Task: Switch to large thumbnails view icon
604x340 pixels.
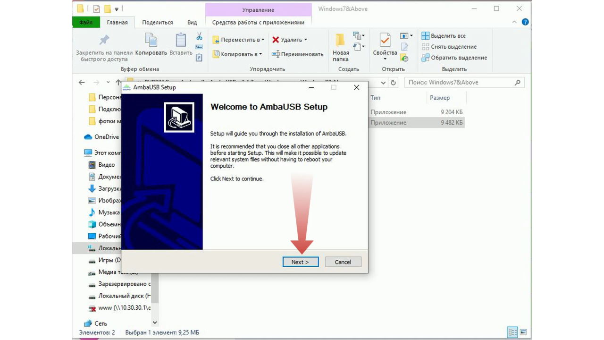Action: pos(523,332)
